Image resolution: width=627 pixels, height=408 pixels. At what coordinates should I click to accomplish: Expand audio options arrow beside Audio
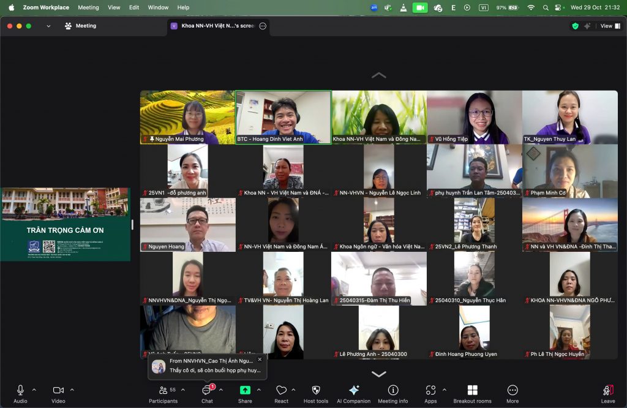pyautogui.click(x=34, y=390)
